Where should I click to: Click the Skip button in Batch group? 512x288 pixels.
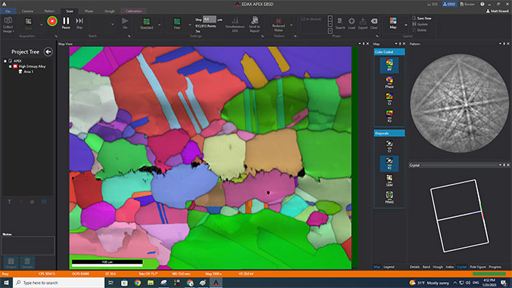coord(79,23)
